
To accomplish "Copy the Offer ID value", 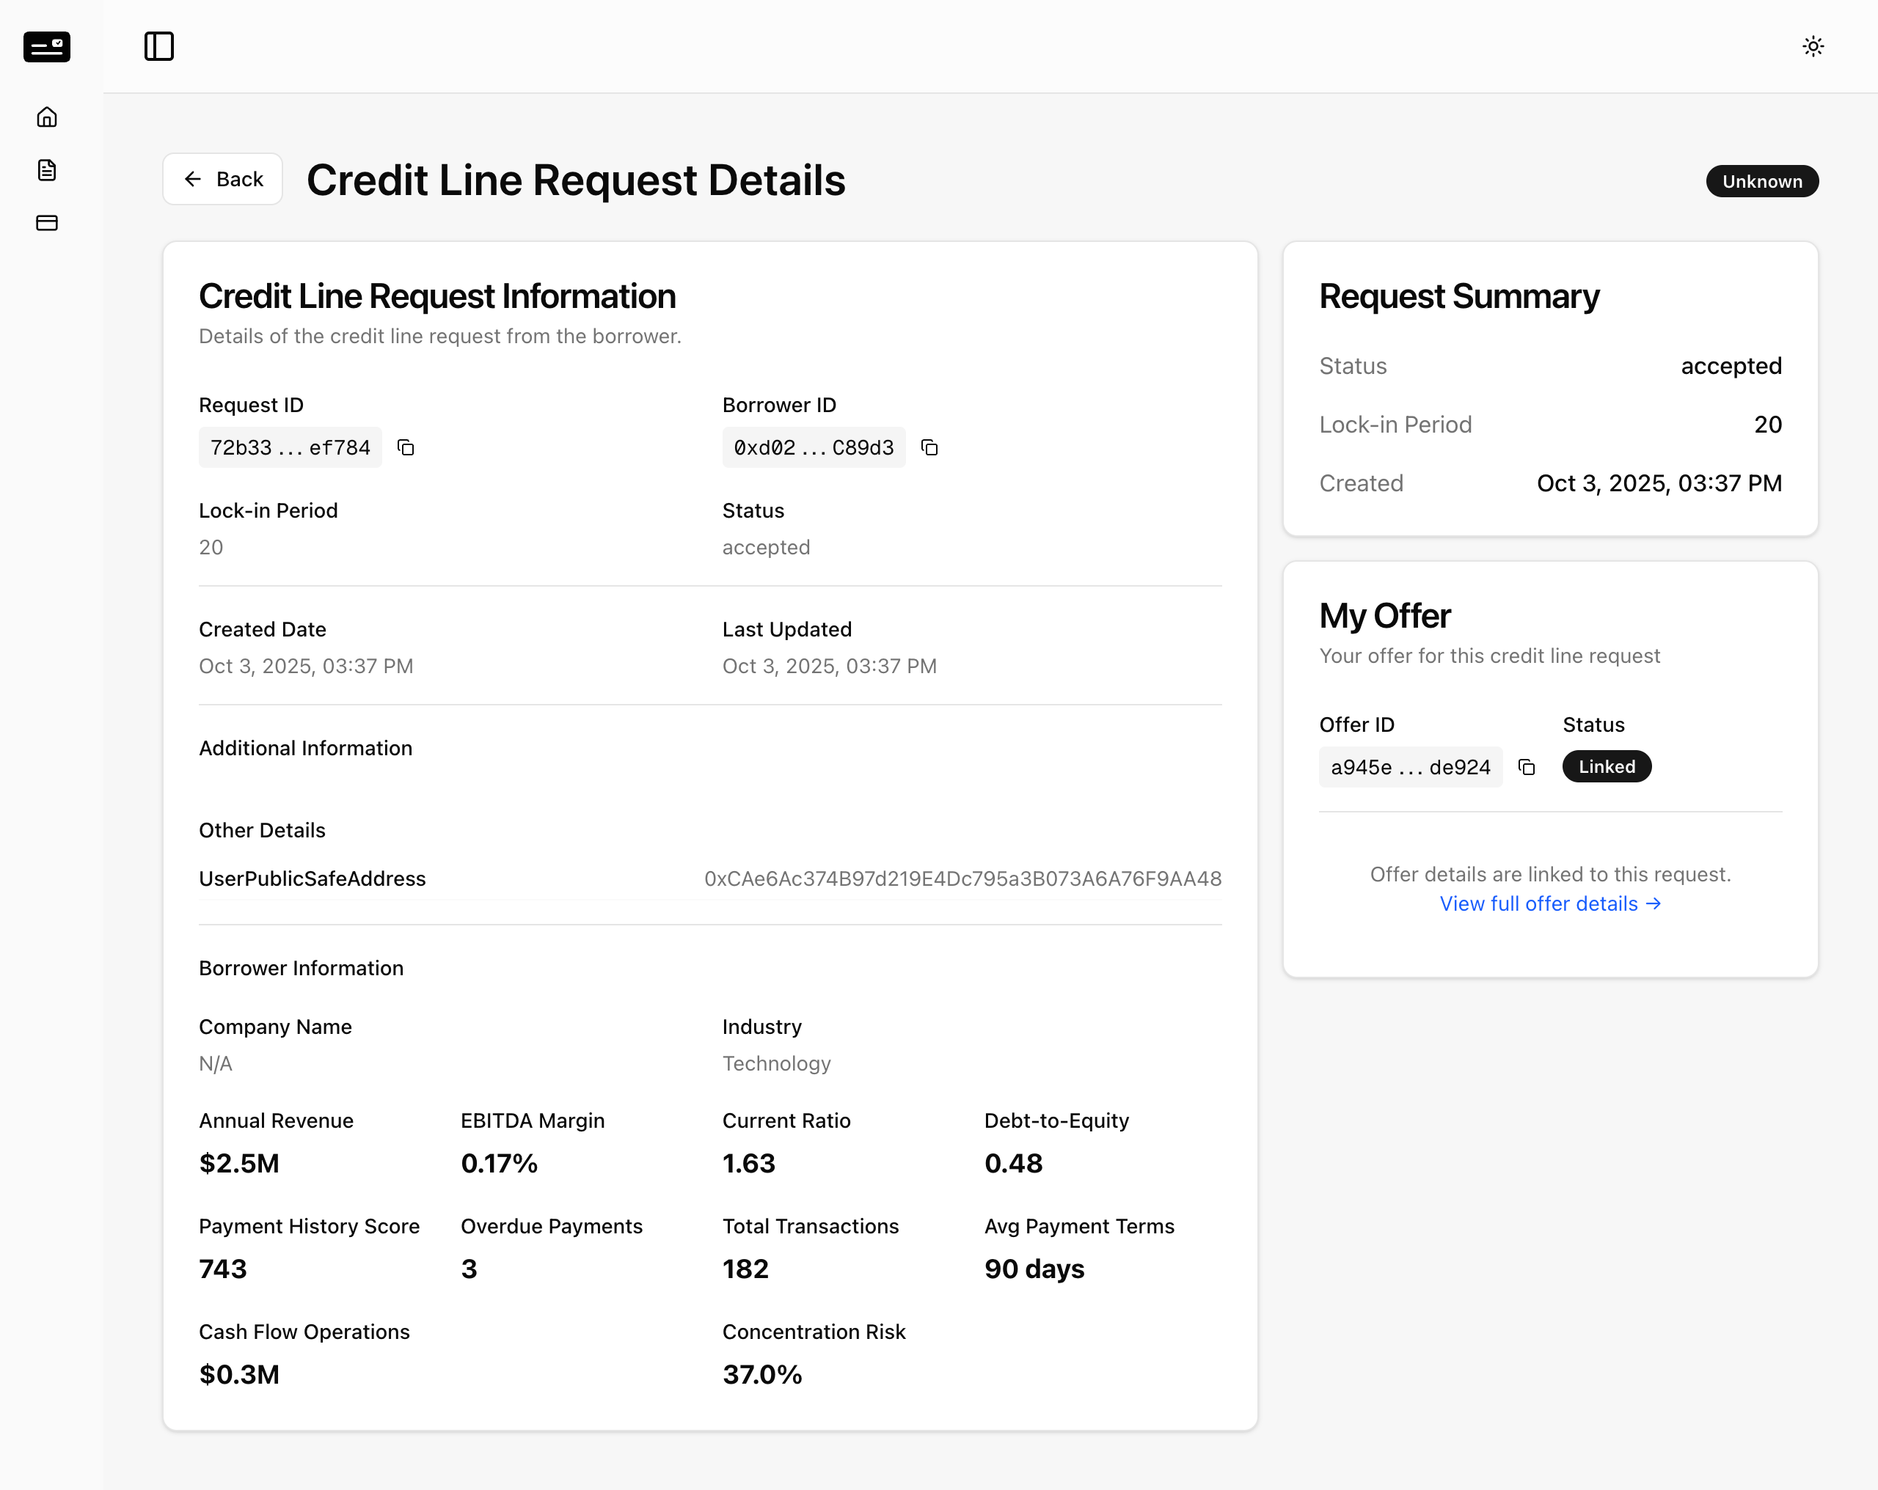I will tap(1526, 767).
